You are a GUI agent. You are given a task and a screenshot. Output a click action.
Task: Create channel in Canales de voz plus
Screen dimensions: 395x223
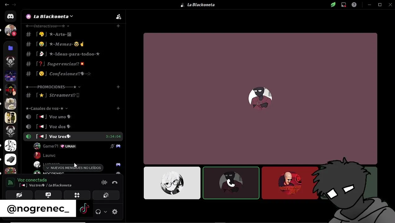click(118, 108)
